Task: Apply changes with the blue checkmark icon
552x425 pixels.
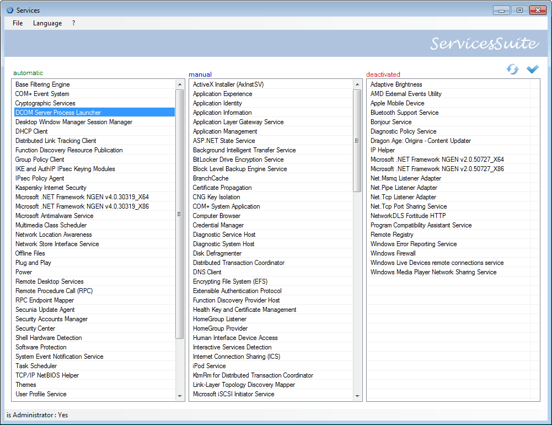Action: pos(532,69)
